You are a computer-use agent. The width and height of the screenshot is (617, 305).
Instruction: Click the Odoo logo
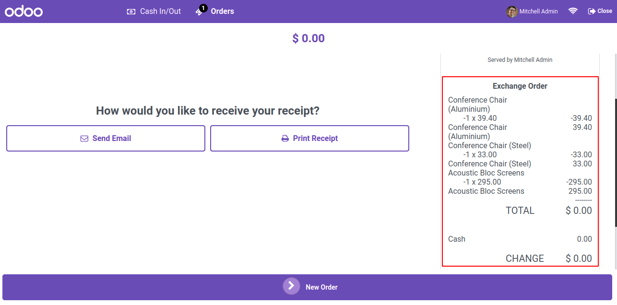24,12
